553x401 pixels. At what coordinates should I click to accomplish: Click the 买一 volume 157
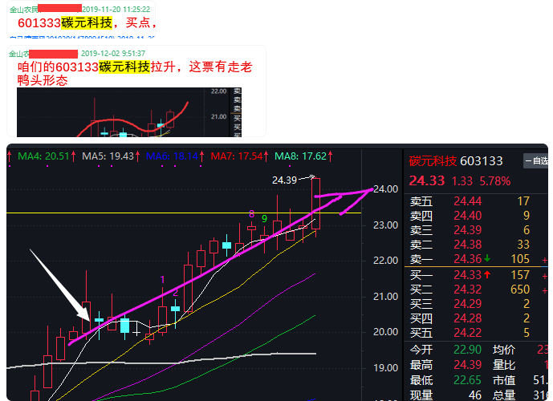(520, 275)
